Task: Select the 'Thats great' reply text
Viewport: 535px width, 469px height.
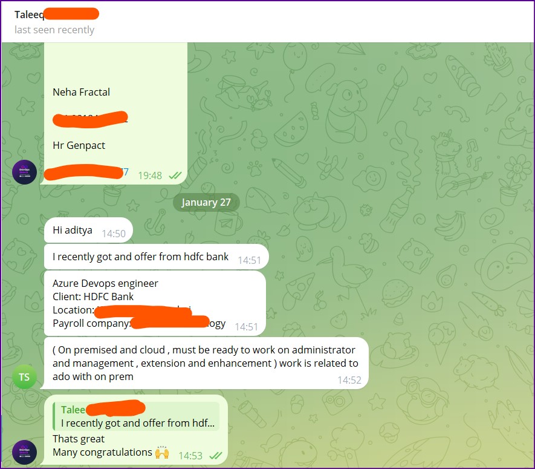Action: coord(79,439)
